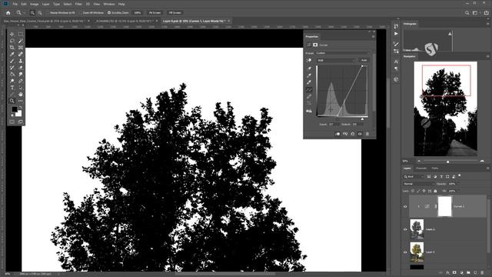The height and width of the screenshot is (277, 492).
Task: Click the Auto button in Curves
Action: (364, 60)
